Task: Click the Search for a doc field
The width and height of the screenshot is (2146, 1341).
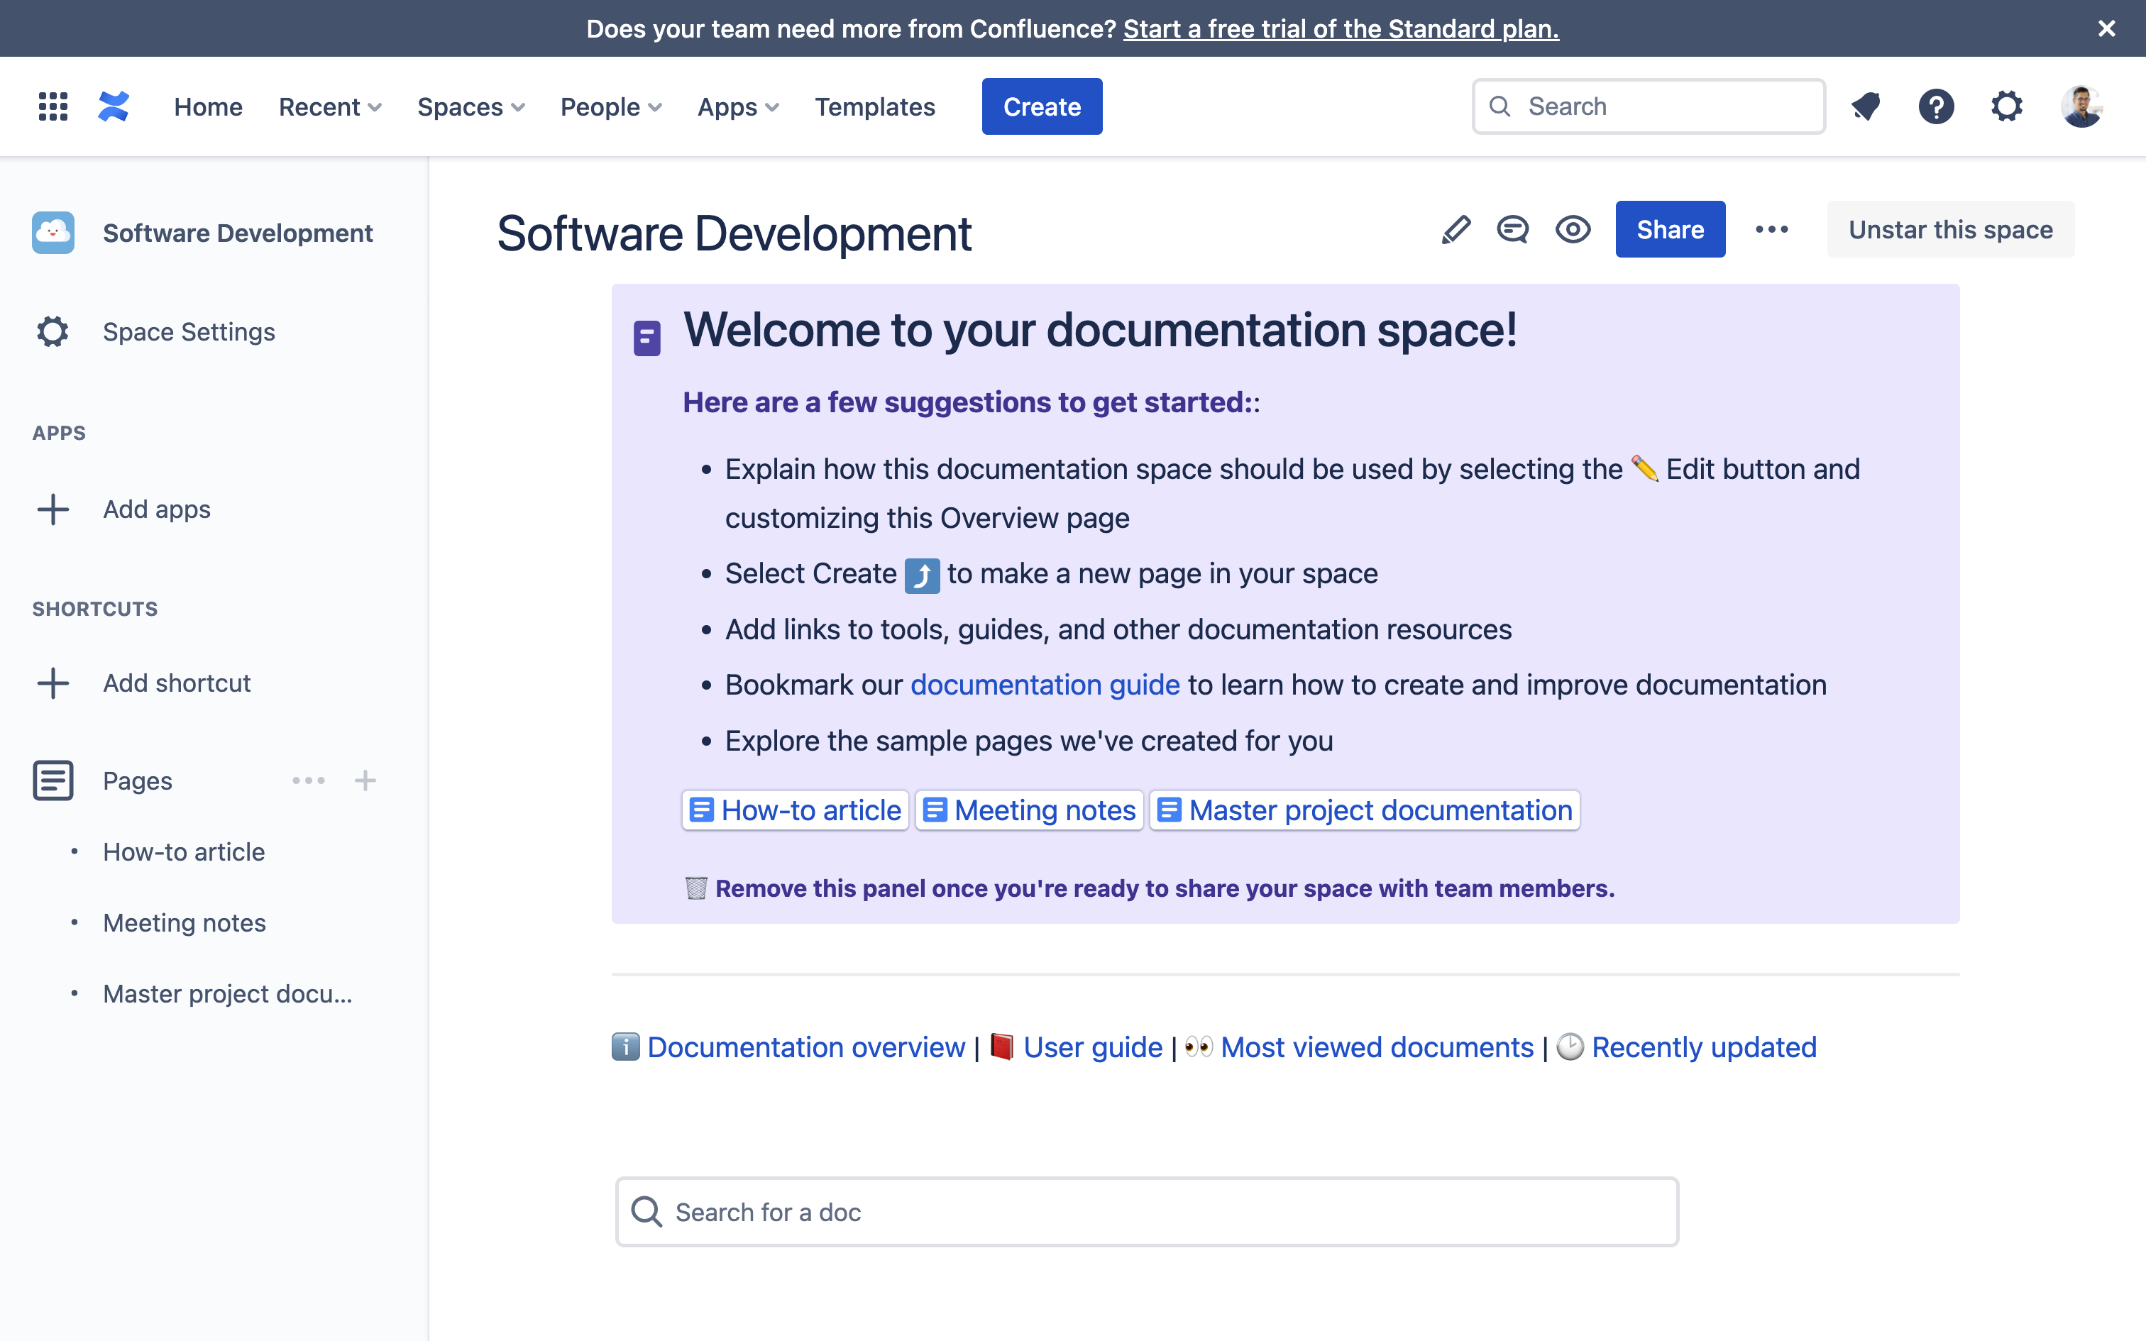Action: click(1147, 1212)
